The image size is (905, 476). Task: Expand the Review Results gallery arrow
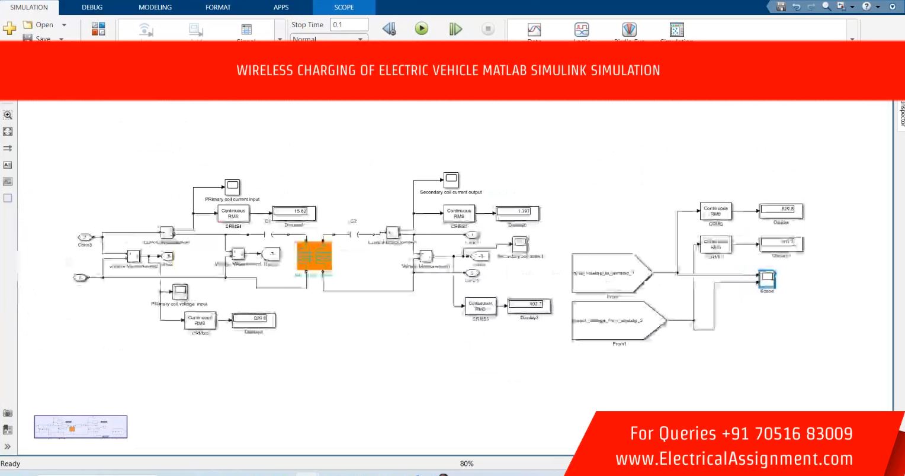[x=852, y=39]
